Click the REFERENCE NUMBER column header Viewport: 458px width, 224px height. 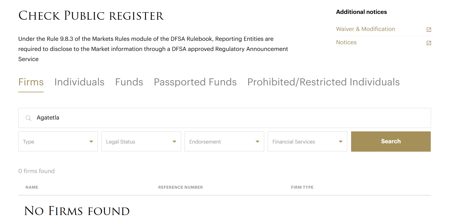(180, 187)
